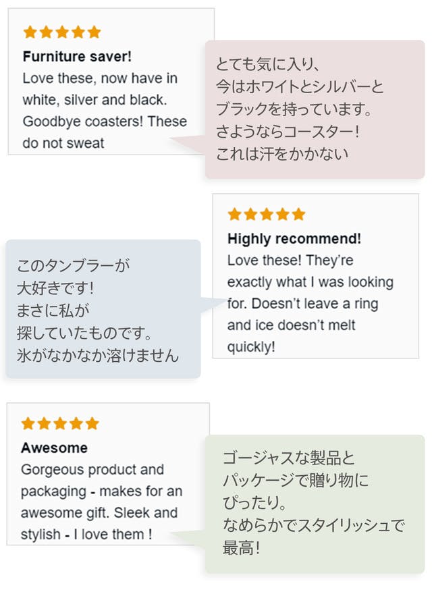Viewport: 432px width, 592px height.
Task: Select the green Japanese translation bubble
Action: pyautogui.click(x=315, y=504)
